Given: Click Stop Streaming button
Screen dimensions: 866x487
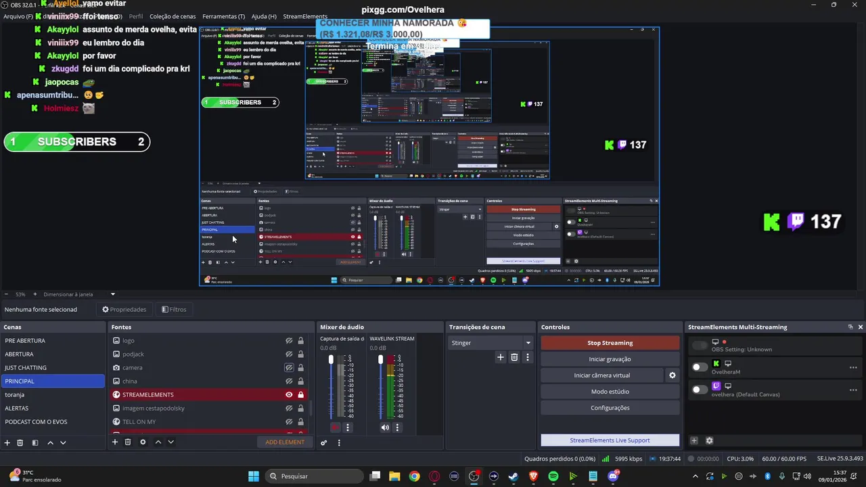Looking at the screenshot, I should tap(610, 343).
